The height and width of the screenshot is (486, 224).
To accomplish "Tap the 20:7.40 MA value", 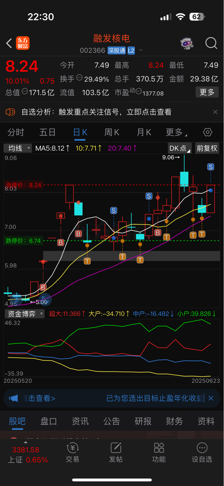I will coord(122,148).
